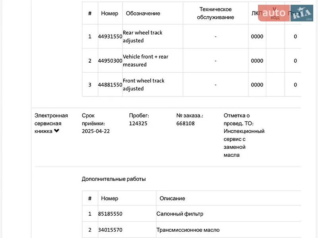The height and width of the screenshot is (238, 318).
Task: Select the order number 668108
Action: 185,123
